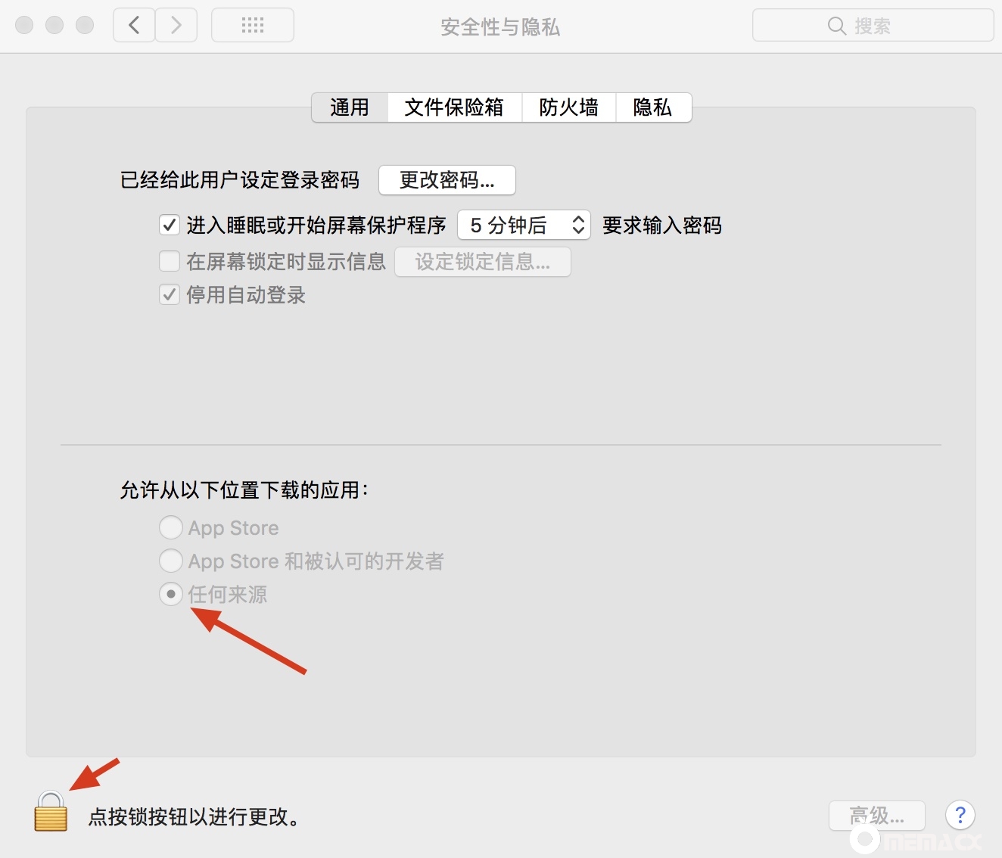The height and width of the screenshot is (858, 1002).
Task: Toggle the 进入睡眠或开始屏幕保护程序 checkbox
Action: 170,225
